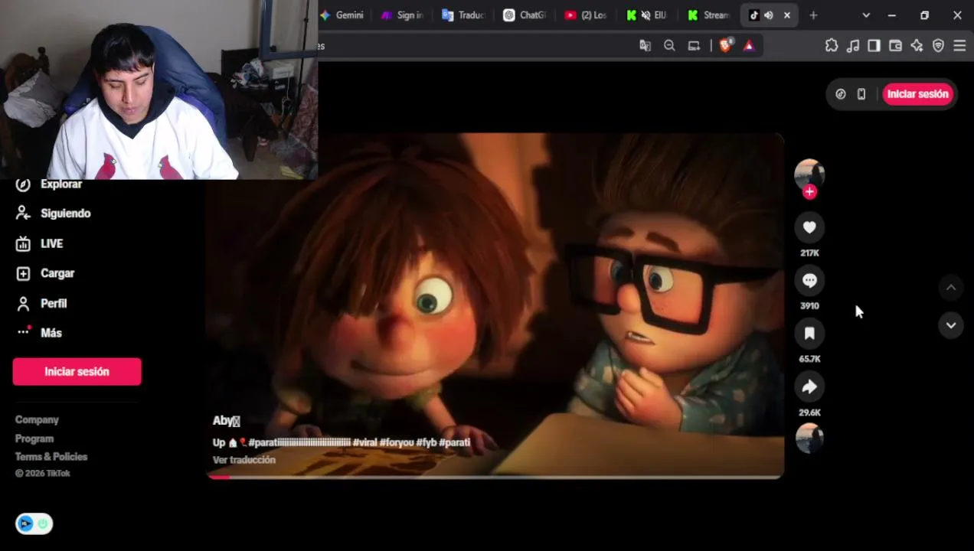
Task: Open the tab search dropdown arrow
Action: (866, 15)
